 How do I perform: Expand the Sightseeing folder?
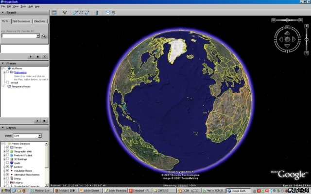[x=4, y=72]
